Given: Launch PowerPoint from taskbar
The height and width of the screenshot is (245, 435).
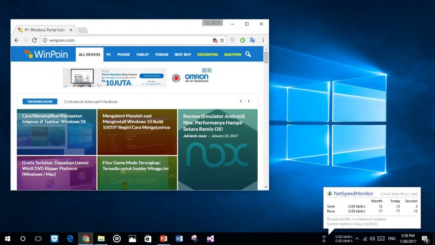Looking at the screenshot, I should pyautogui.click(x=164, y=238).
